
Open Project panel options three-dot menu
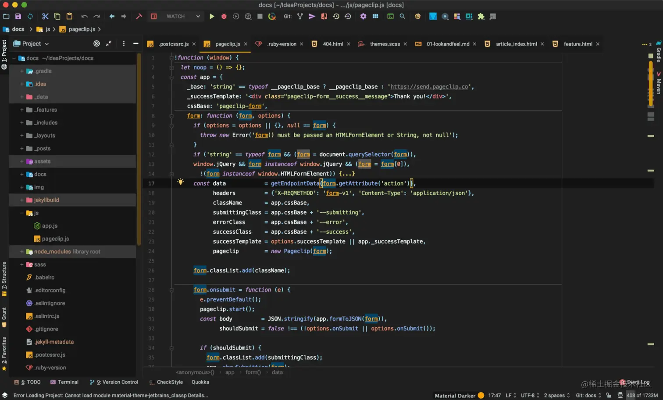point(124,43)
